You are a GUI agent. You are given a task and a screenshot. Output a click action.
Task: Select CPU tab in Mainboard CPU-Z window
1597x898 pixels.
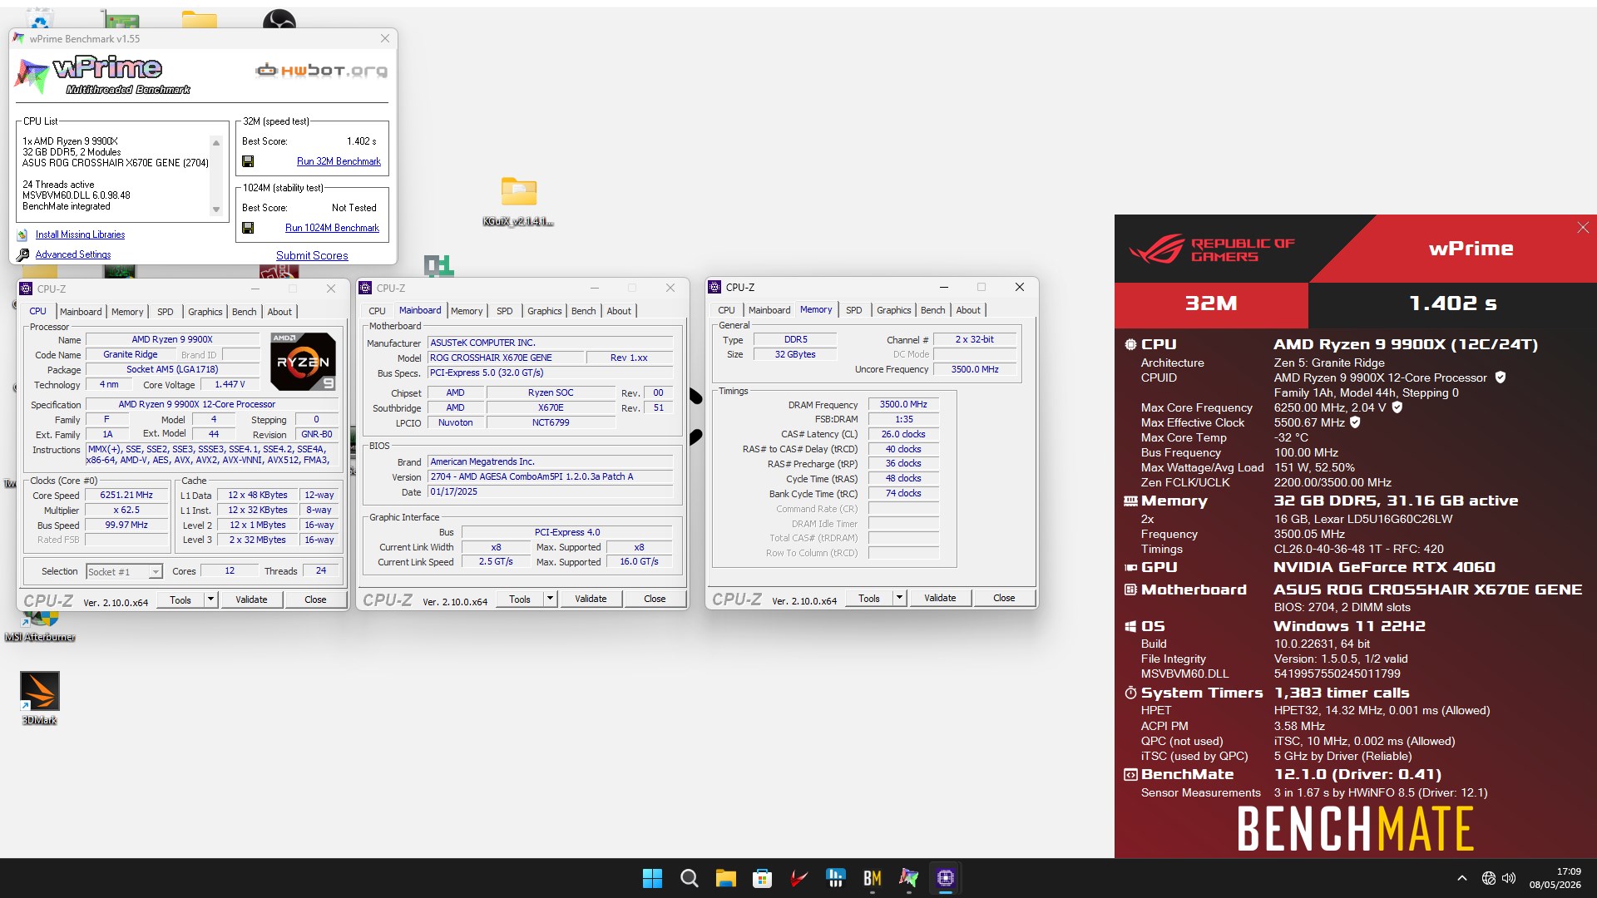click(x=378, y=311)
